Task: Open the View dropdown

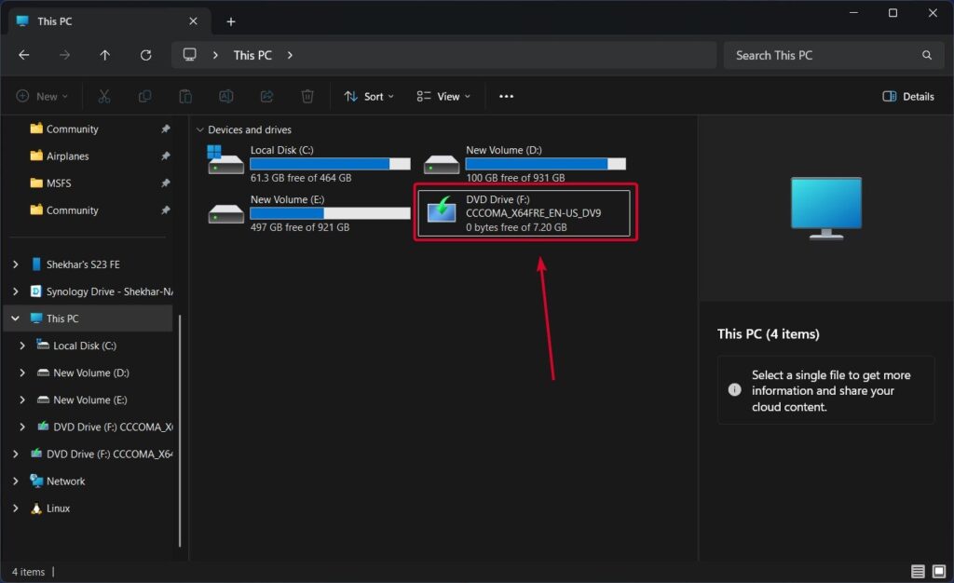Action: (x=443, y=96)
